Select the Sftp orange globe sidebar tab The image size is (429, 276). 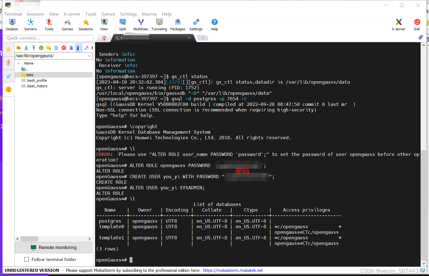tap(9, 89)
